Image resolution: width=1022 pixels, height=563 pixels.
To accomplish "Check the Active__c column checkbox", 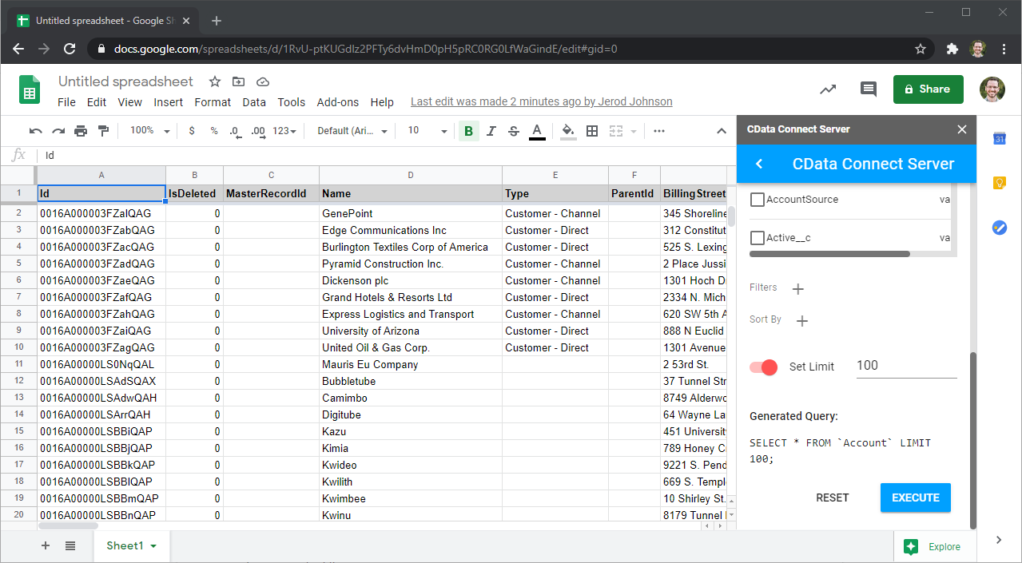I will [758, 238].
